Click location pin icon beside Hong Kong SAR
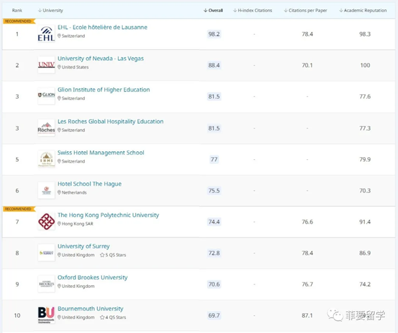398x333 pixels. point(59,224)
